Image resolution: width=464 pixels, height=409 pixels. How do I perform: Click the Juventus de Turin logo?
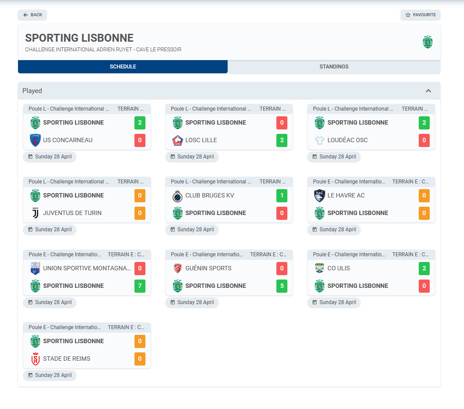[36, 213]
